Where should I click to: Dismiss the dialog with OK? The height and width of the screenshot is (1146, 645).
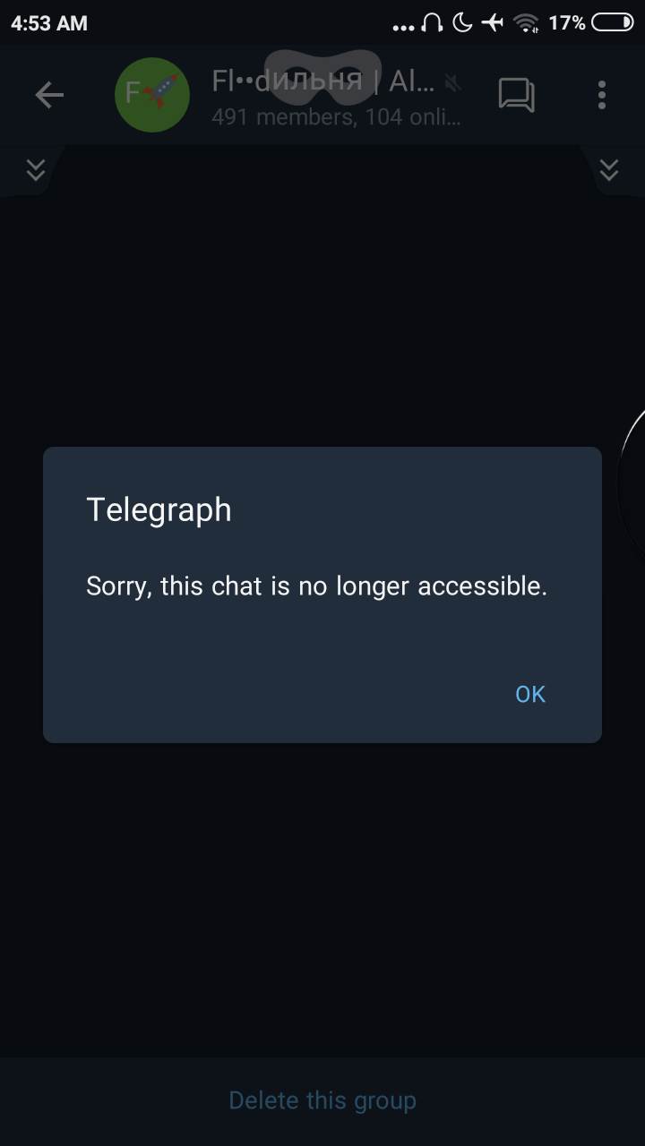pos(530,694)
